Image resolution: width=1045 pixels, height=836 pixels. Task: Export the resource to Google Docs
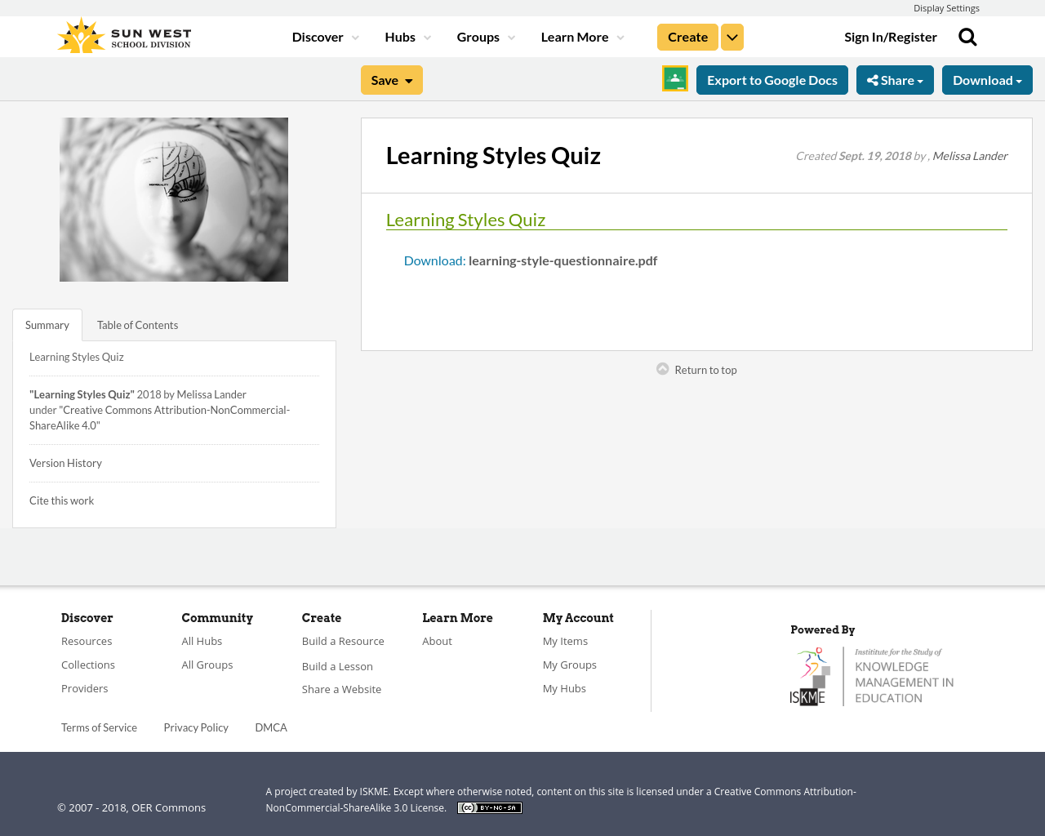(772, 78)
